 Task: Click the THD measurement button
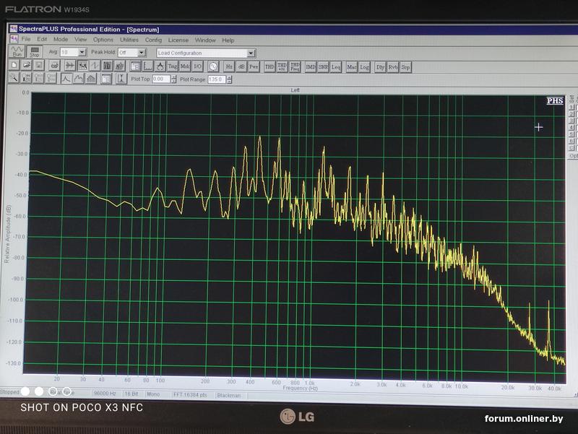point(269,66)
